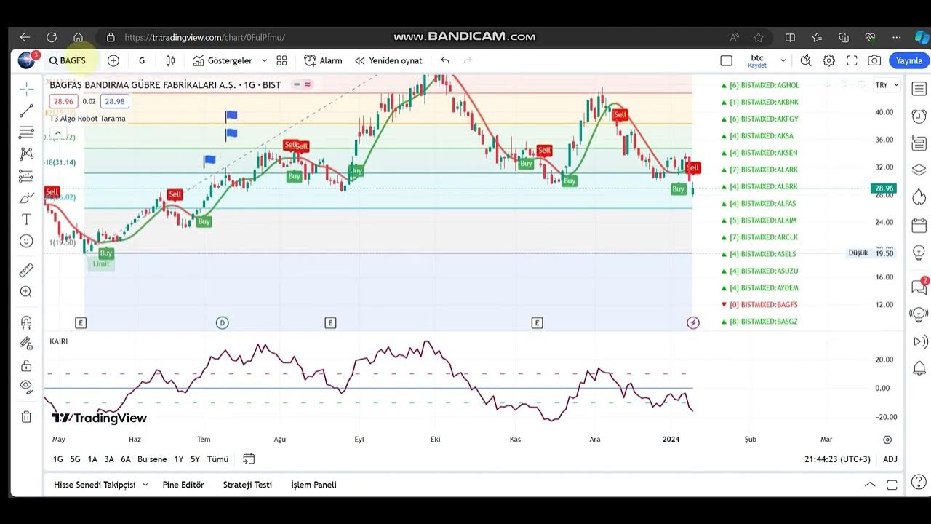Screen dimensions: 931x524
Task: Select the Bu sene range
Action: pos(152,459)
